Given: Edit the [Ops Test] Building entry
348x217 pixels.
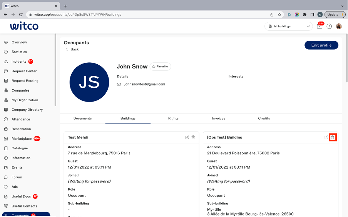Looking at the screenshot, I should [x=326, y=137].
